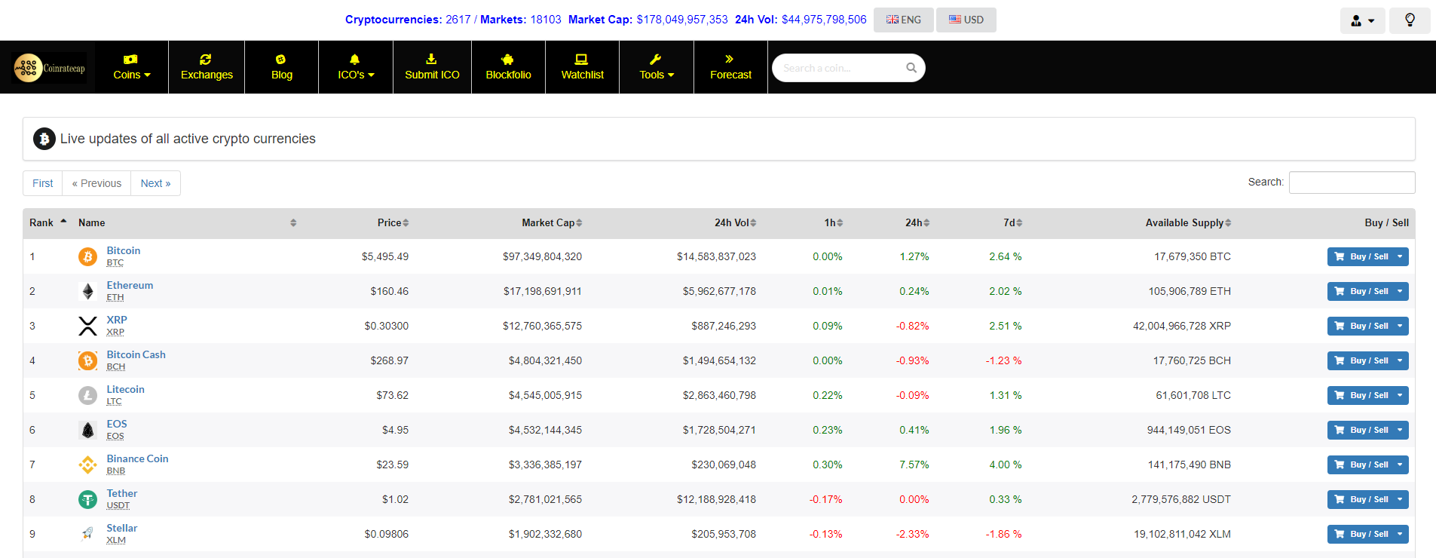Screen dimensions: 1436x558
Task: Open the Bitcoin Cash link
Action: (x=136, y=354)
